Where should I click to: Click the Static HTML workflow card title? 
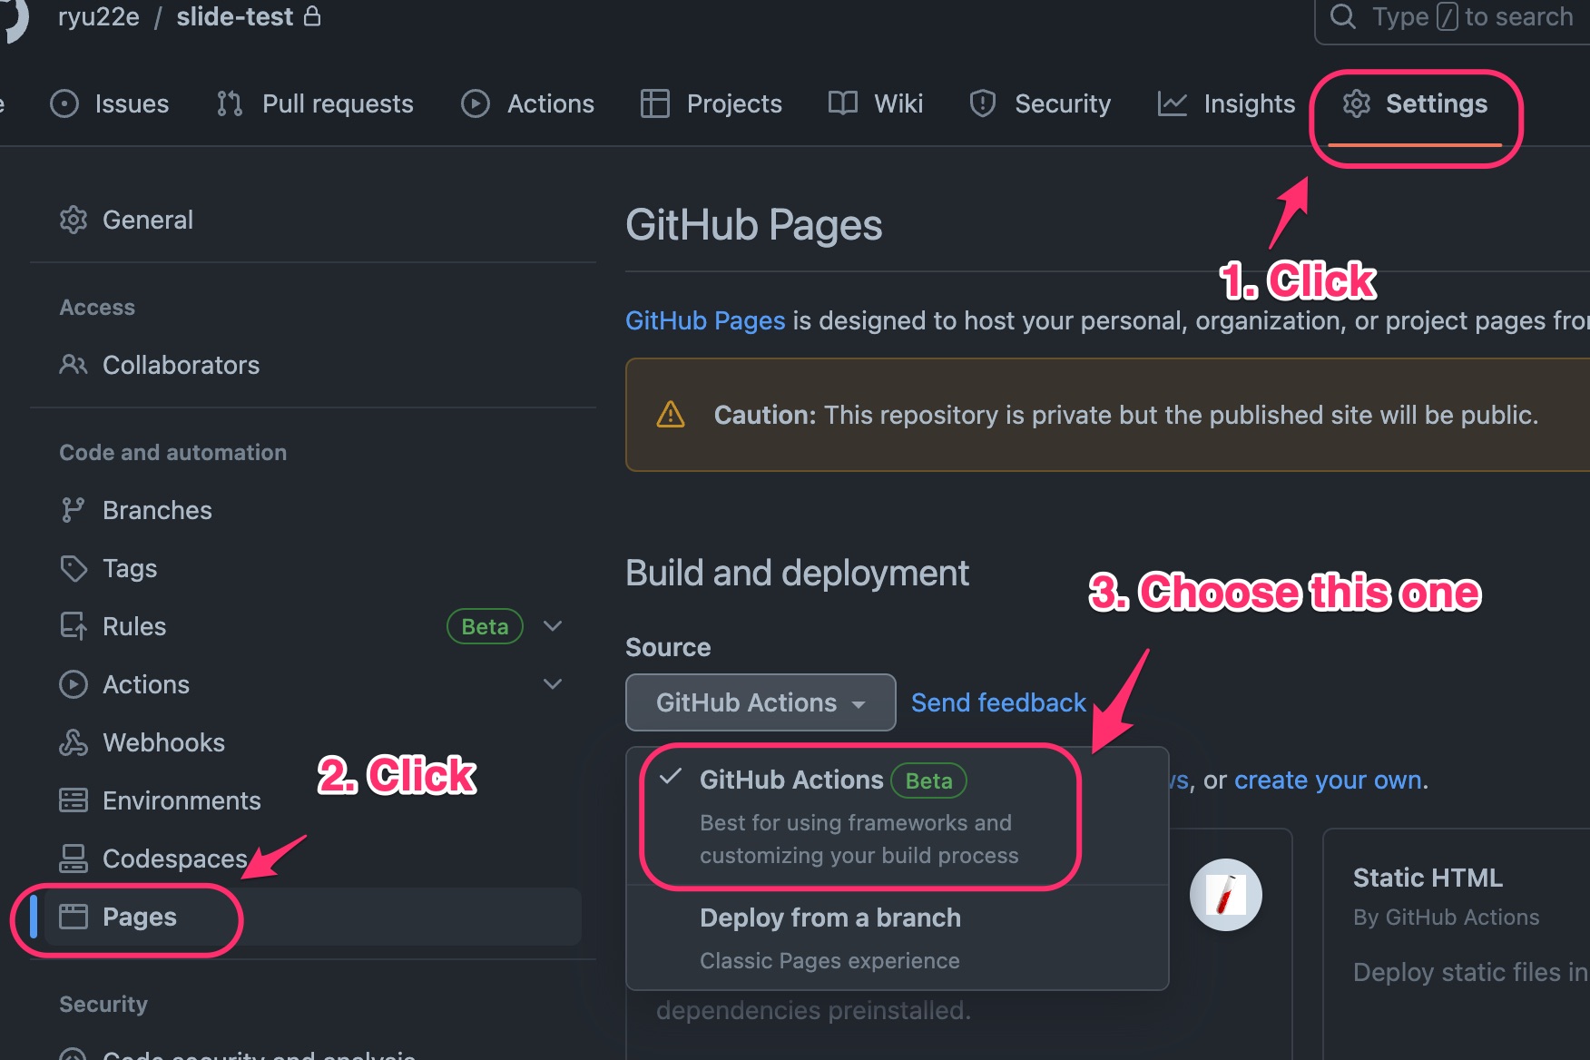click(x=1428, y=878)
